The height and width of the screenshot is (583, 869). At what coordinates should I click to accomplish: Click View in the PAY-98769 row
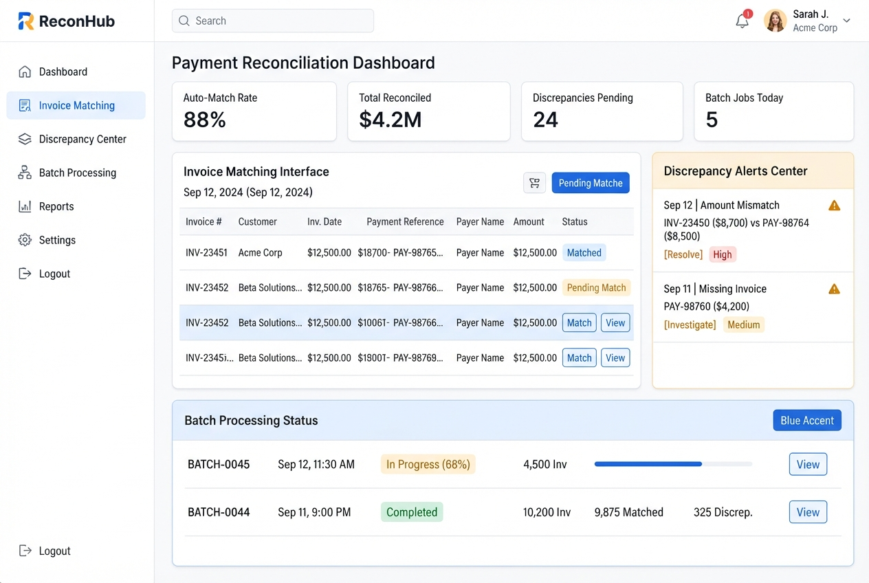(615, 358)
